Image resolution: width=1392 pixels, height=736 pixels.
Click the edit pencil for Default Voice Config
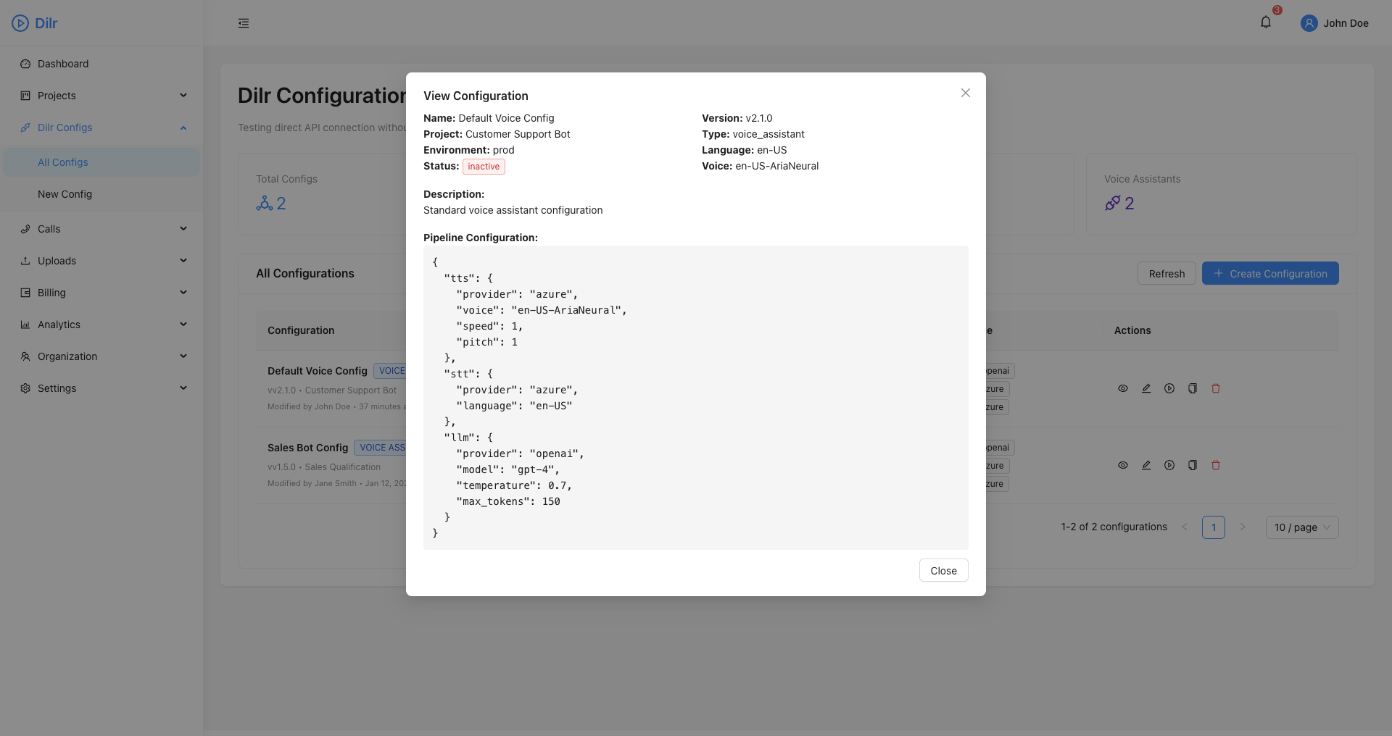pyautogui.click(x=1146, y=388)
